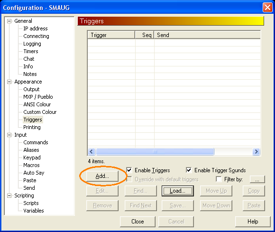Image resolution: width=275 pixels, height=232 pixels.
Task: Sort by the Trigger column header
Action: pyautogui.click(x=111, y=35)
